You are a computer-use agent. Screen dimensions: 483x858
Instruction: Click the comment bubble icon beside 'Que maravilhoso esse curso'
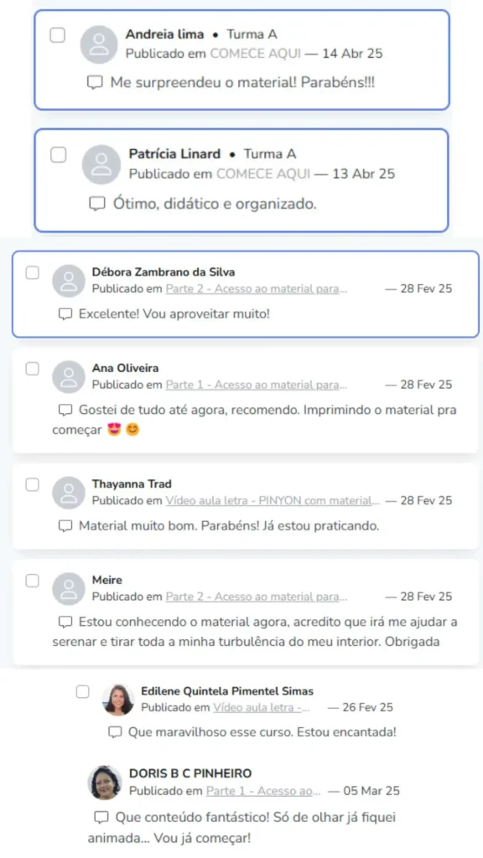coord(114,732)
